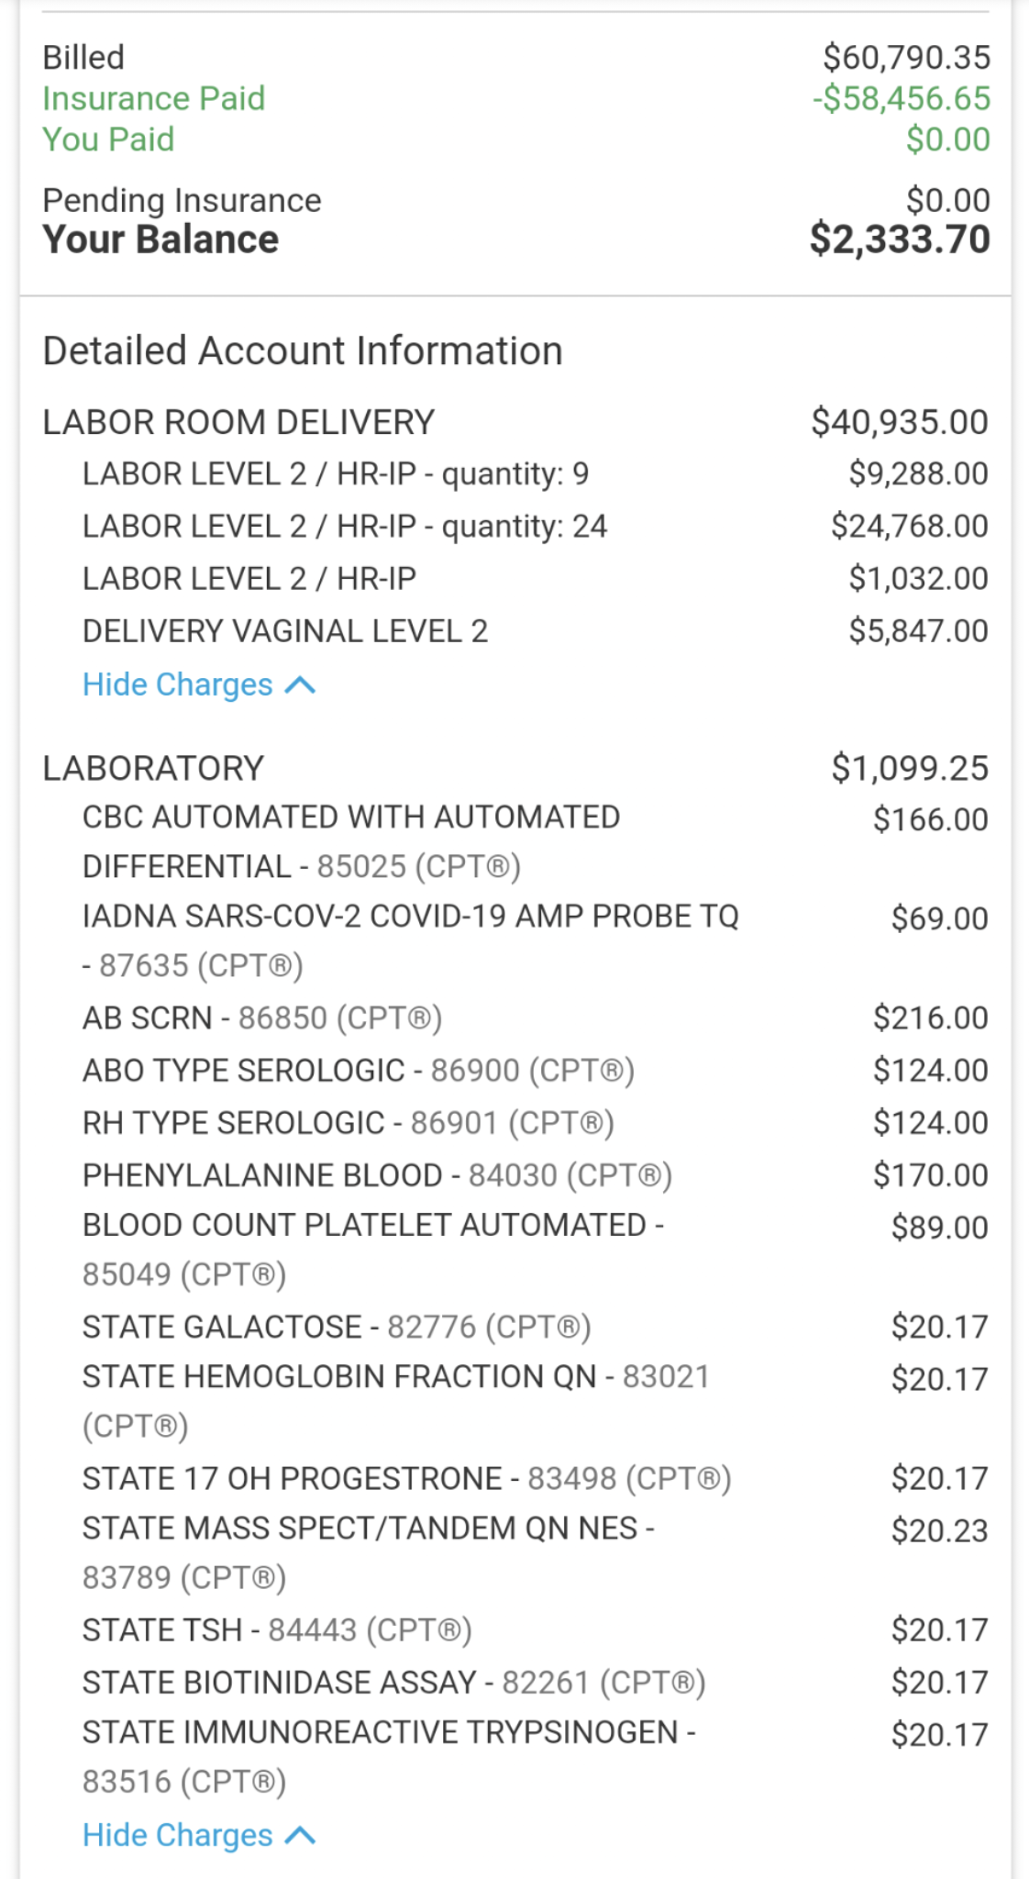The image size is (1029, 1879).
Task: Click the PHENYLALANINE BLOOD charge row
Action: (x=377, y=1175)
